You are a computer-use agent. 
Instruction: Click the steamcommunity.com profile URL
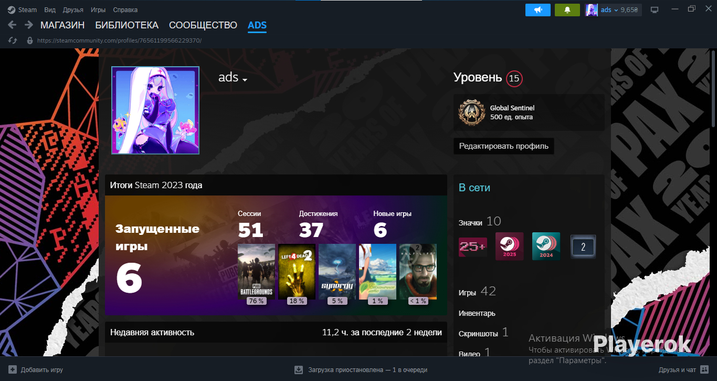point(119,40)
